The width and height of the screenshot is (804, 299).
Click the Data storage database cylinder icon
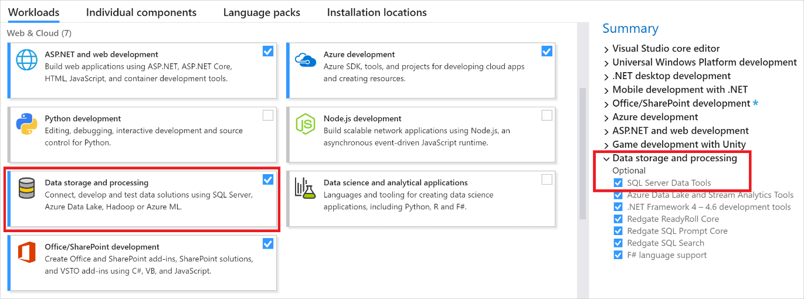(26, 188)
